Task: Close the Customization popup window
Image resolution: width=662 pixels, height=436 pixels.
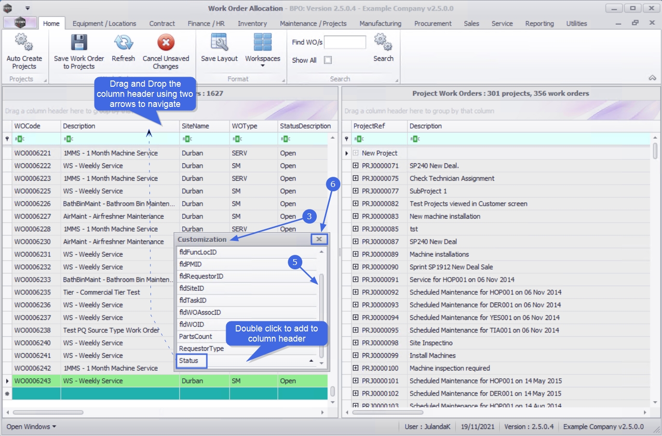Action: pos(319,239)
